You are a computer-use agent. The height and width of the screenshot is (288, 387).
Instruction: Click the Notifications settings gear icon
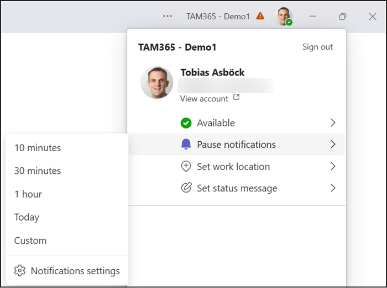pos(20,270)
